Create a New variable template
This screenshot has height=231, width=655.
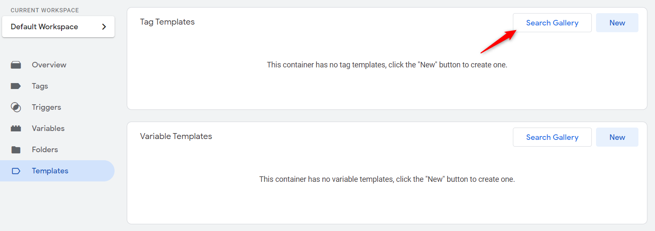617,137
